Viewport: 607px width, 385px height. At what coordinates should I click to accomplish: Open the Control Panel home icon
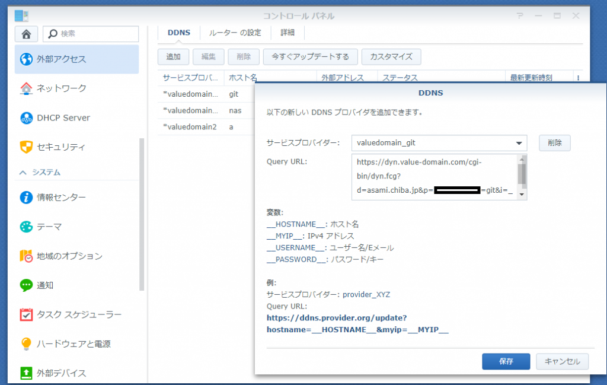26,34
